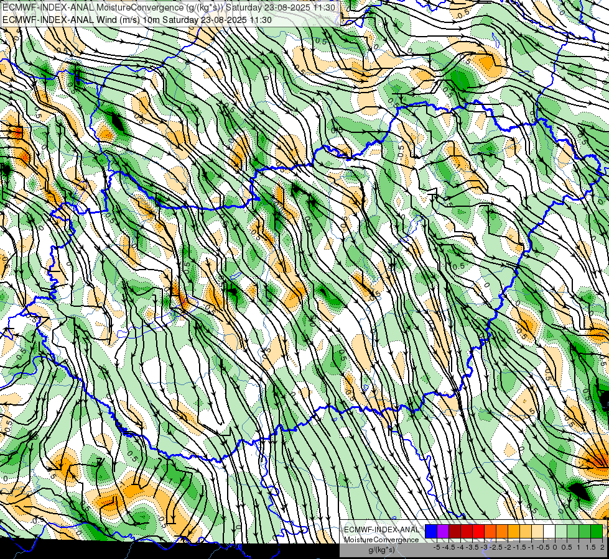609x559 pixels.
Task: Click the ECMWF-INDEX-ANAL label in the legend
Action: point(382,530)
